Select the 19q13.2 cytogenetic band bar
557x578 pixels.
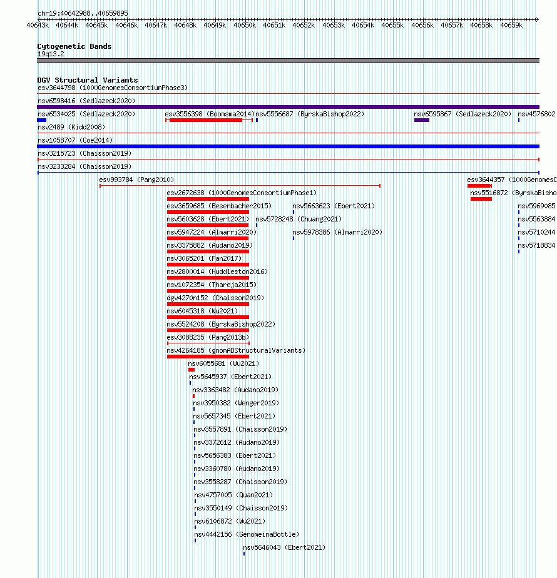[x=288, y=61]
